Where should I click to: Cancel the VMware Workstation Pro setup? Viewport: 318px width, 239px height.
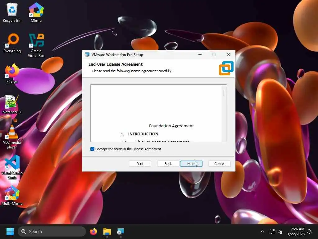(x=219, y=164)
